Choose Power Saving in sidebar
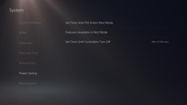187x105 pixels. click(28, 73)
